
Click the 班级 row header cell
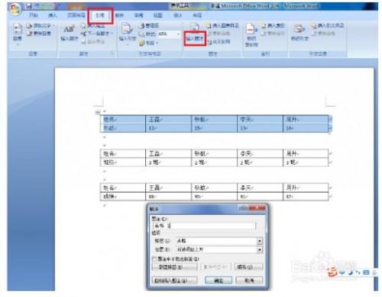click(123, 162)
